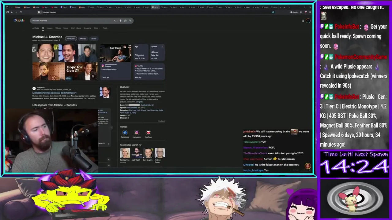Image resolution: width=392 pixels, height=220 pixels.
Task: Click the red badge icon near hamburger menu
Action: click(306, 12)
